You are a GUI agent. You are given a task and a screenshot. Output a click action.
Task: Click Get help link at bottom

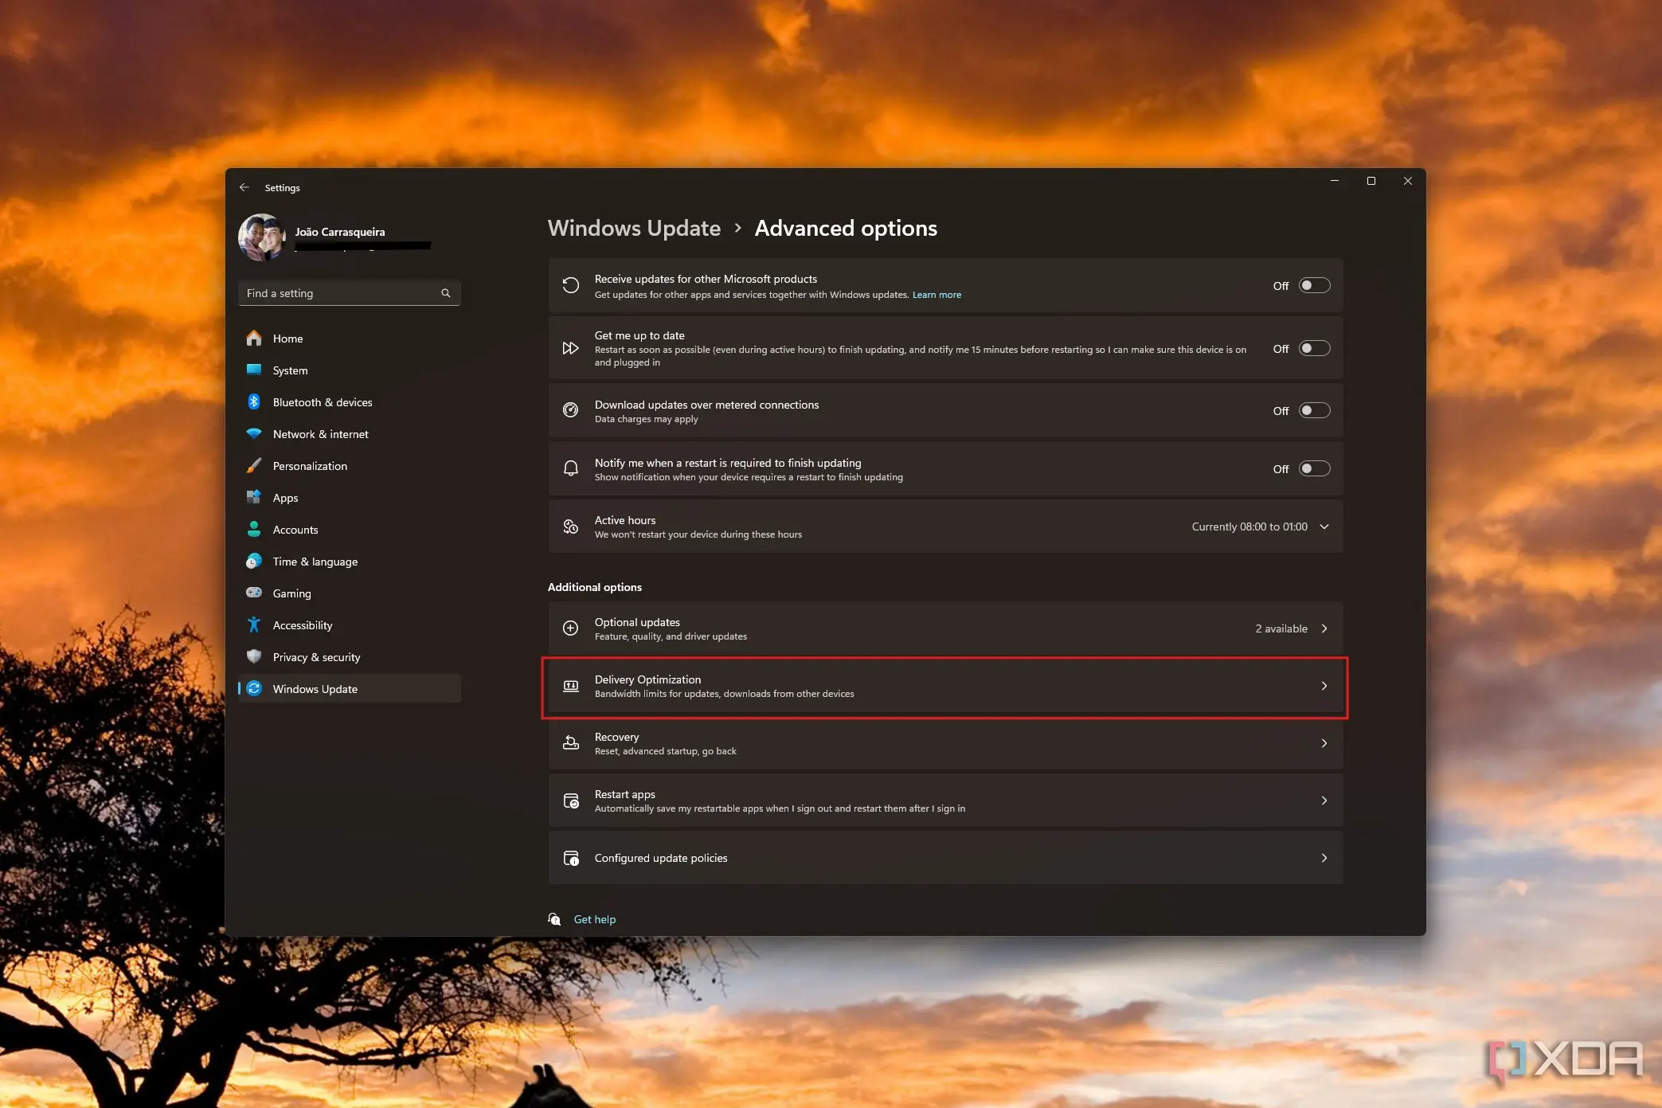(596, 918)
